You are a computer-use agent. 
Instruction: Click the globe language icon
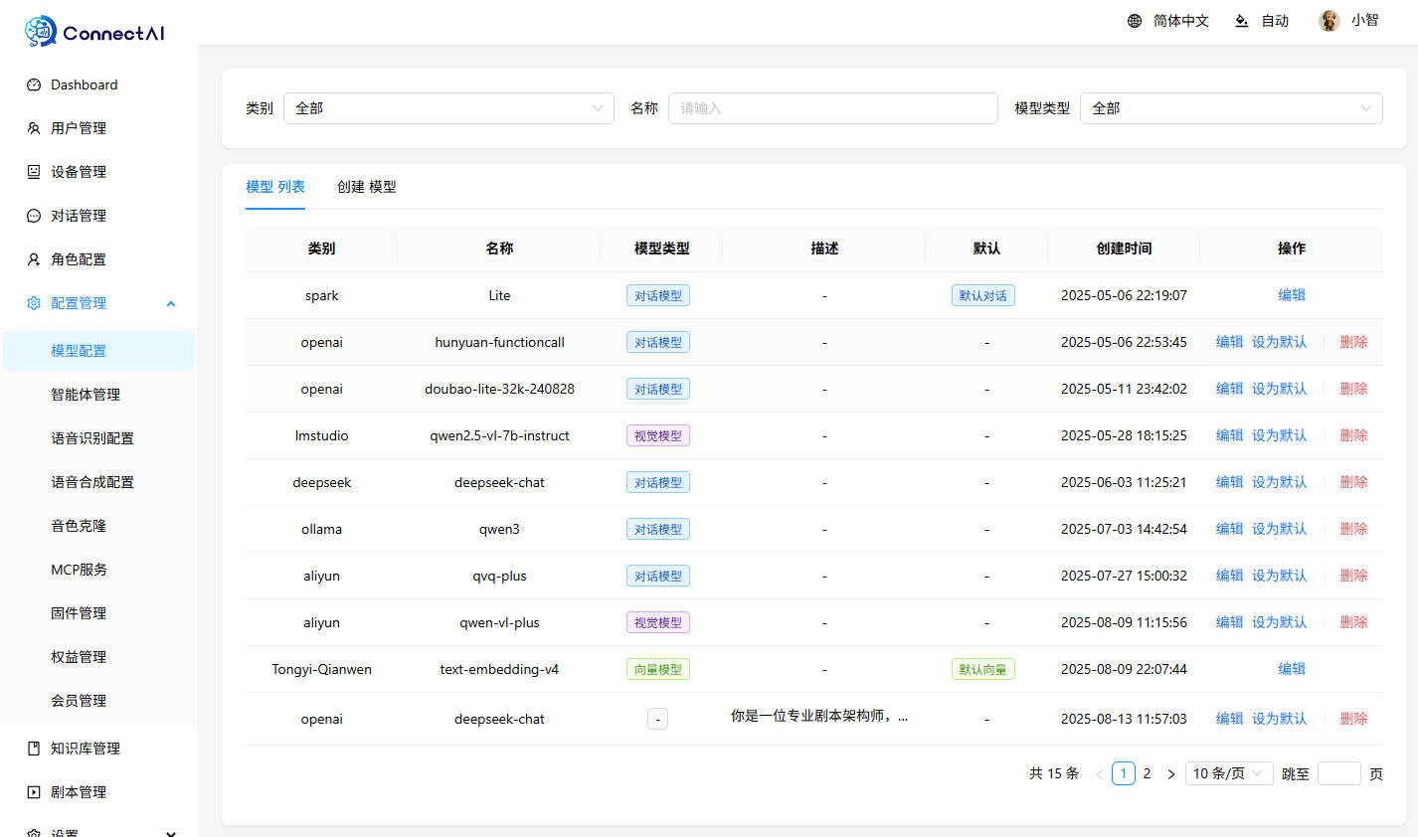click(x=1135, y=21)
